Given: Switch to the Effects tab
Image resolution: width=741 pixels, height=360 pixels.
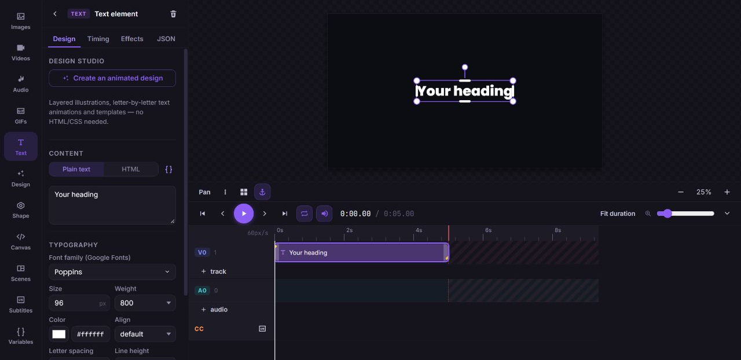Looking at the screenshot, I should (x=132, y=39).
